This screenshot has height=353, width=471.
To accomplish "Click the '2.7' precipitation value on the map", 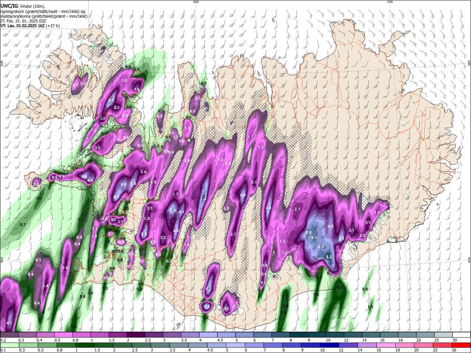I will [233, 234].
